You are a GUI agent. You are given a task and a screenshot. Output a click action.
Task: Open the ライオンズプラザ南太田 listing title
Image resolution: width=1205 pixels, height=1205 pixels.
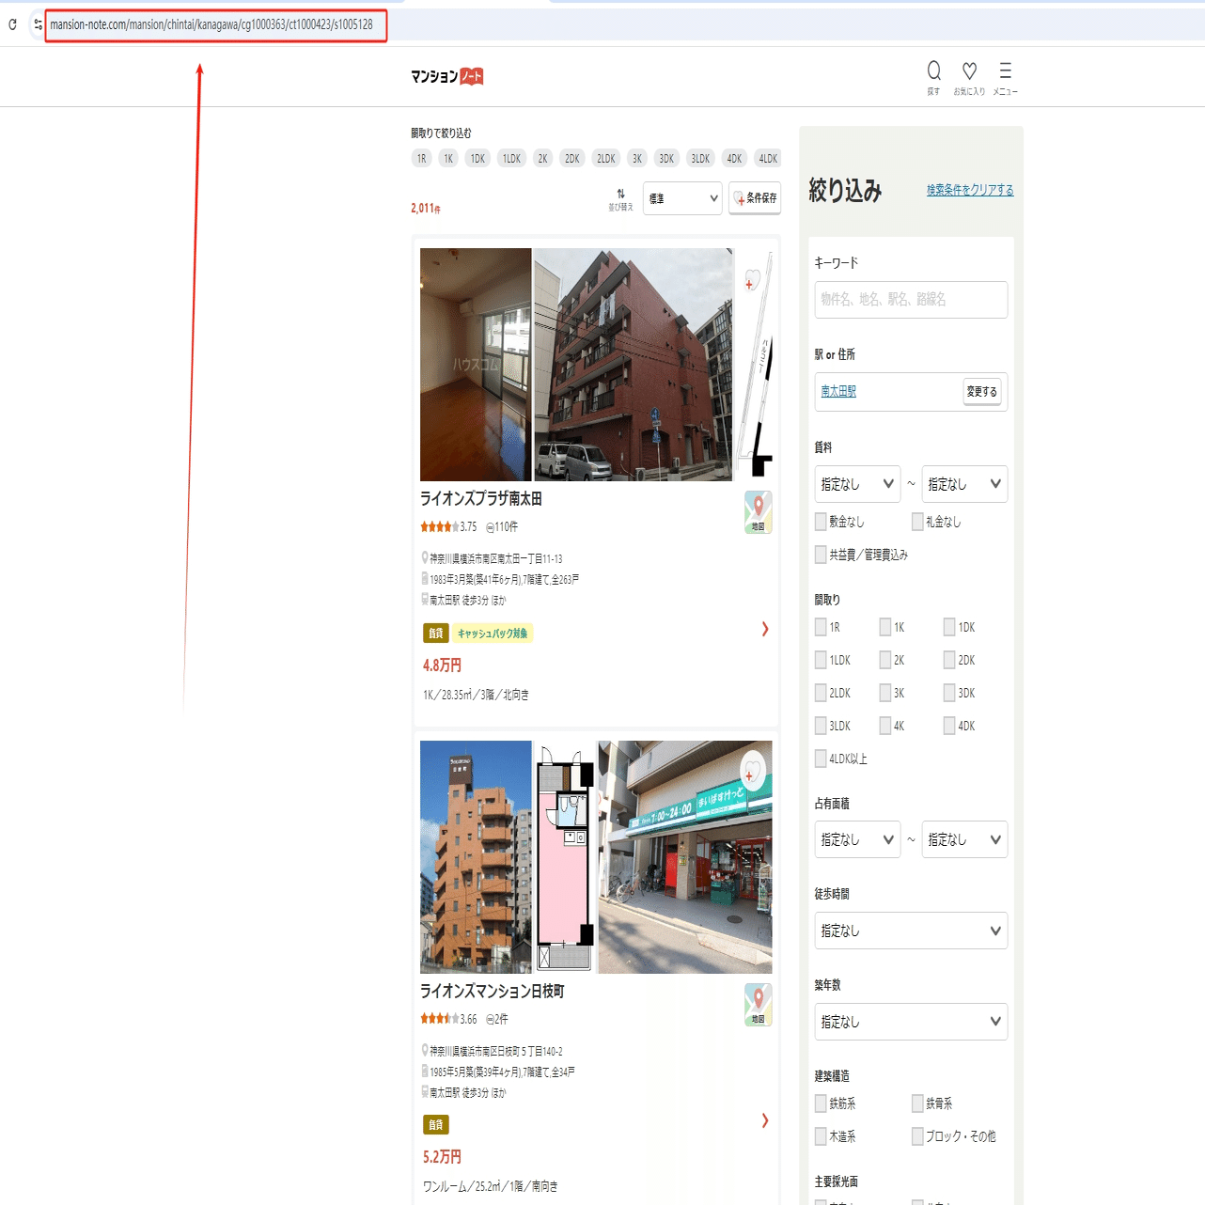[481, 499]
